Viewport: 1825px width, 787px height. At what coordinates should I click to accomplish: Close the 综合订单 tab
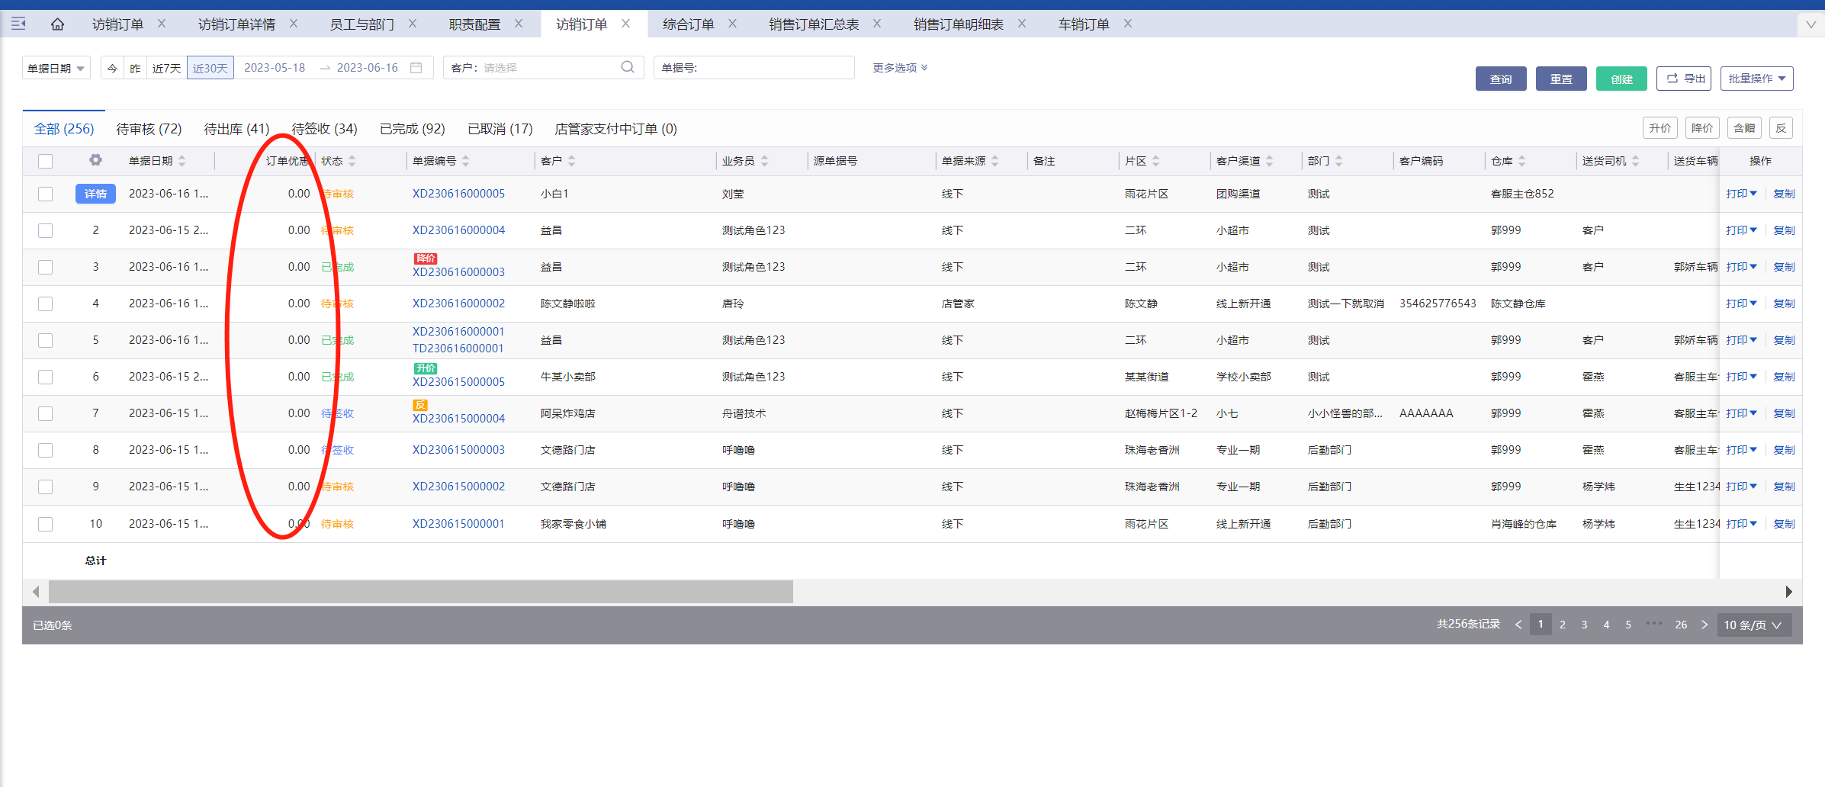point(732,24)
